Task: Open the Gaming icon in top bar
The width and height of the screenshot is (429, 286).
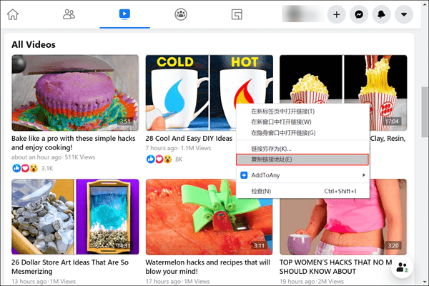Action: (237, 14)
